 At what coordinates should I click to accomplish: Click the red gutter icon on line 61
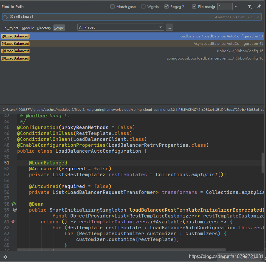click(x=14, y=222)
